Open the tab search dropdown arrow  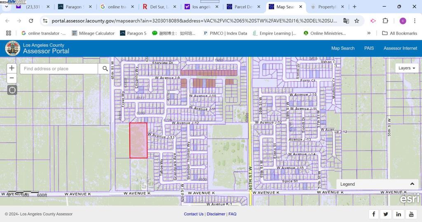pos(6,7)
